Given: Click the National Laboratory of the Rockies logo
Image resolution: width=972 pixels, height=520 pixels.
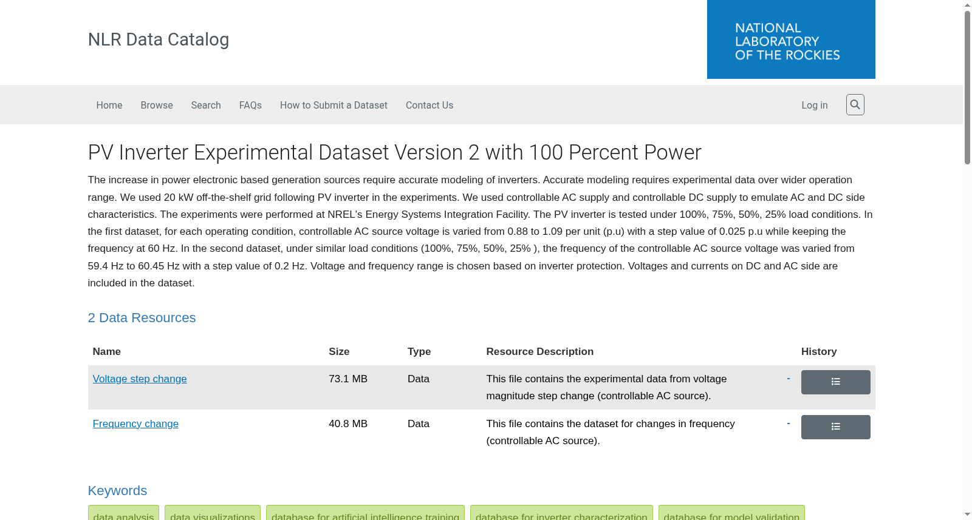Looking at the screenshot, I should pos(791,39).
